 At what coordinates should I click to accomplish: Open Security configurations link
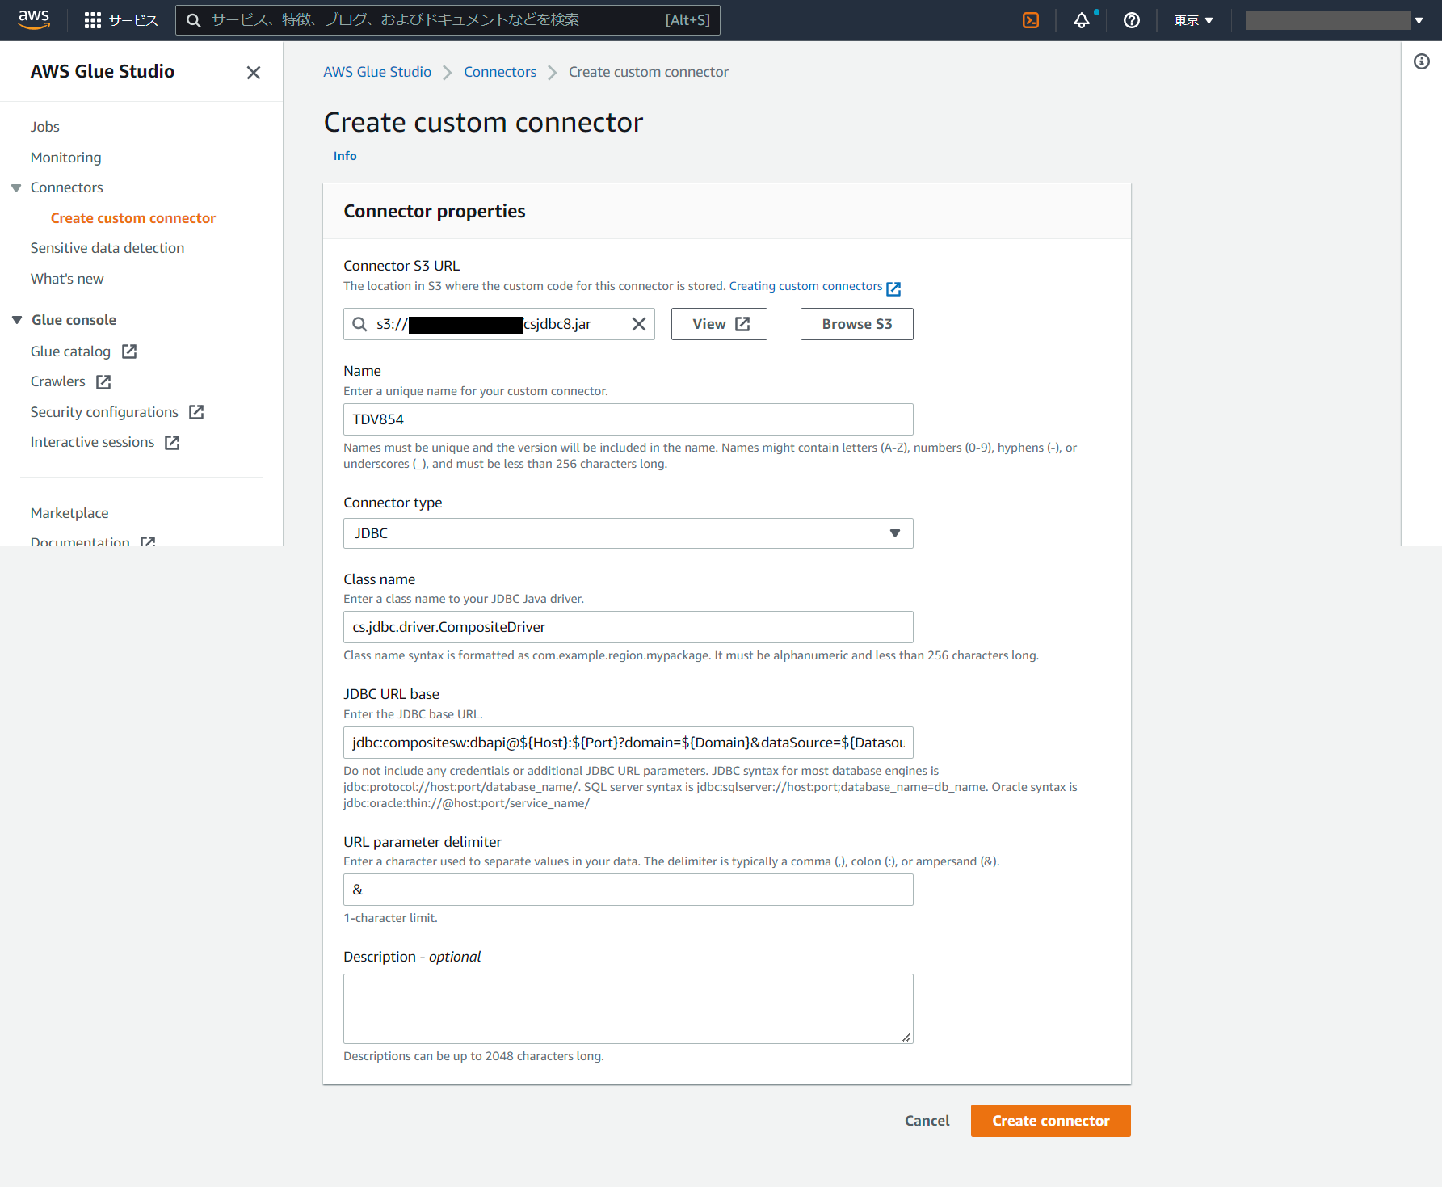click(104, 412)
